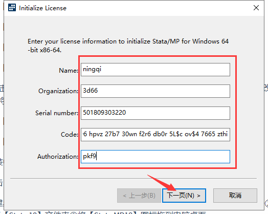Click the Initialize License window icon
268x214 pixels.
(x=12, y=8)
